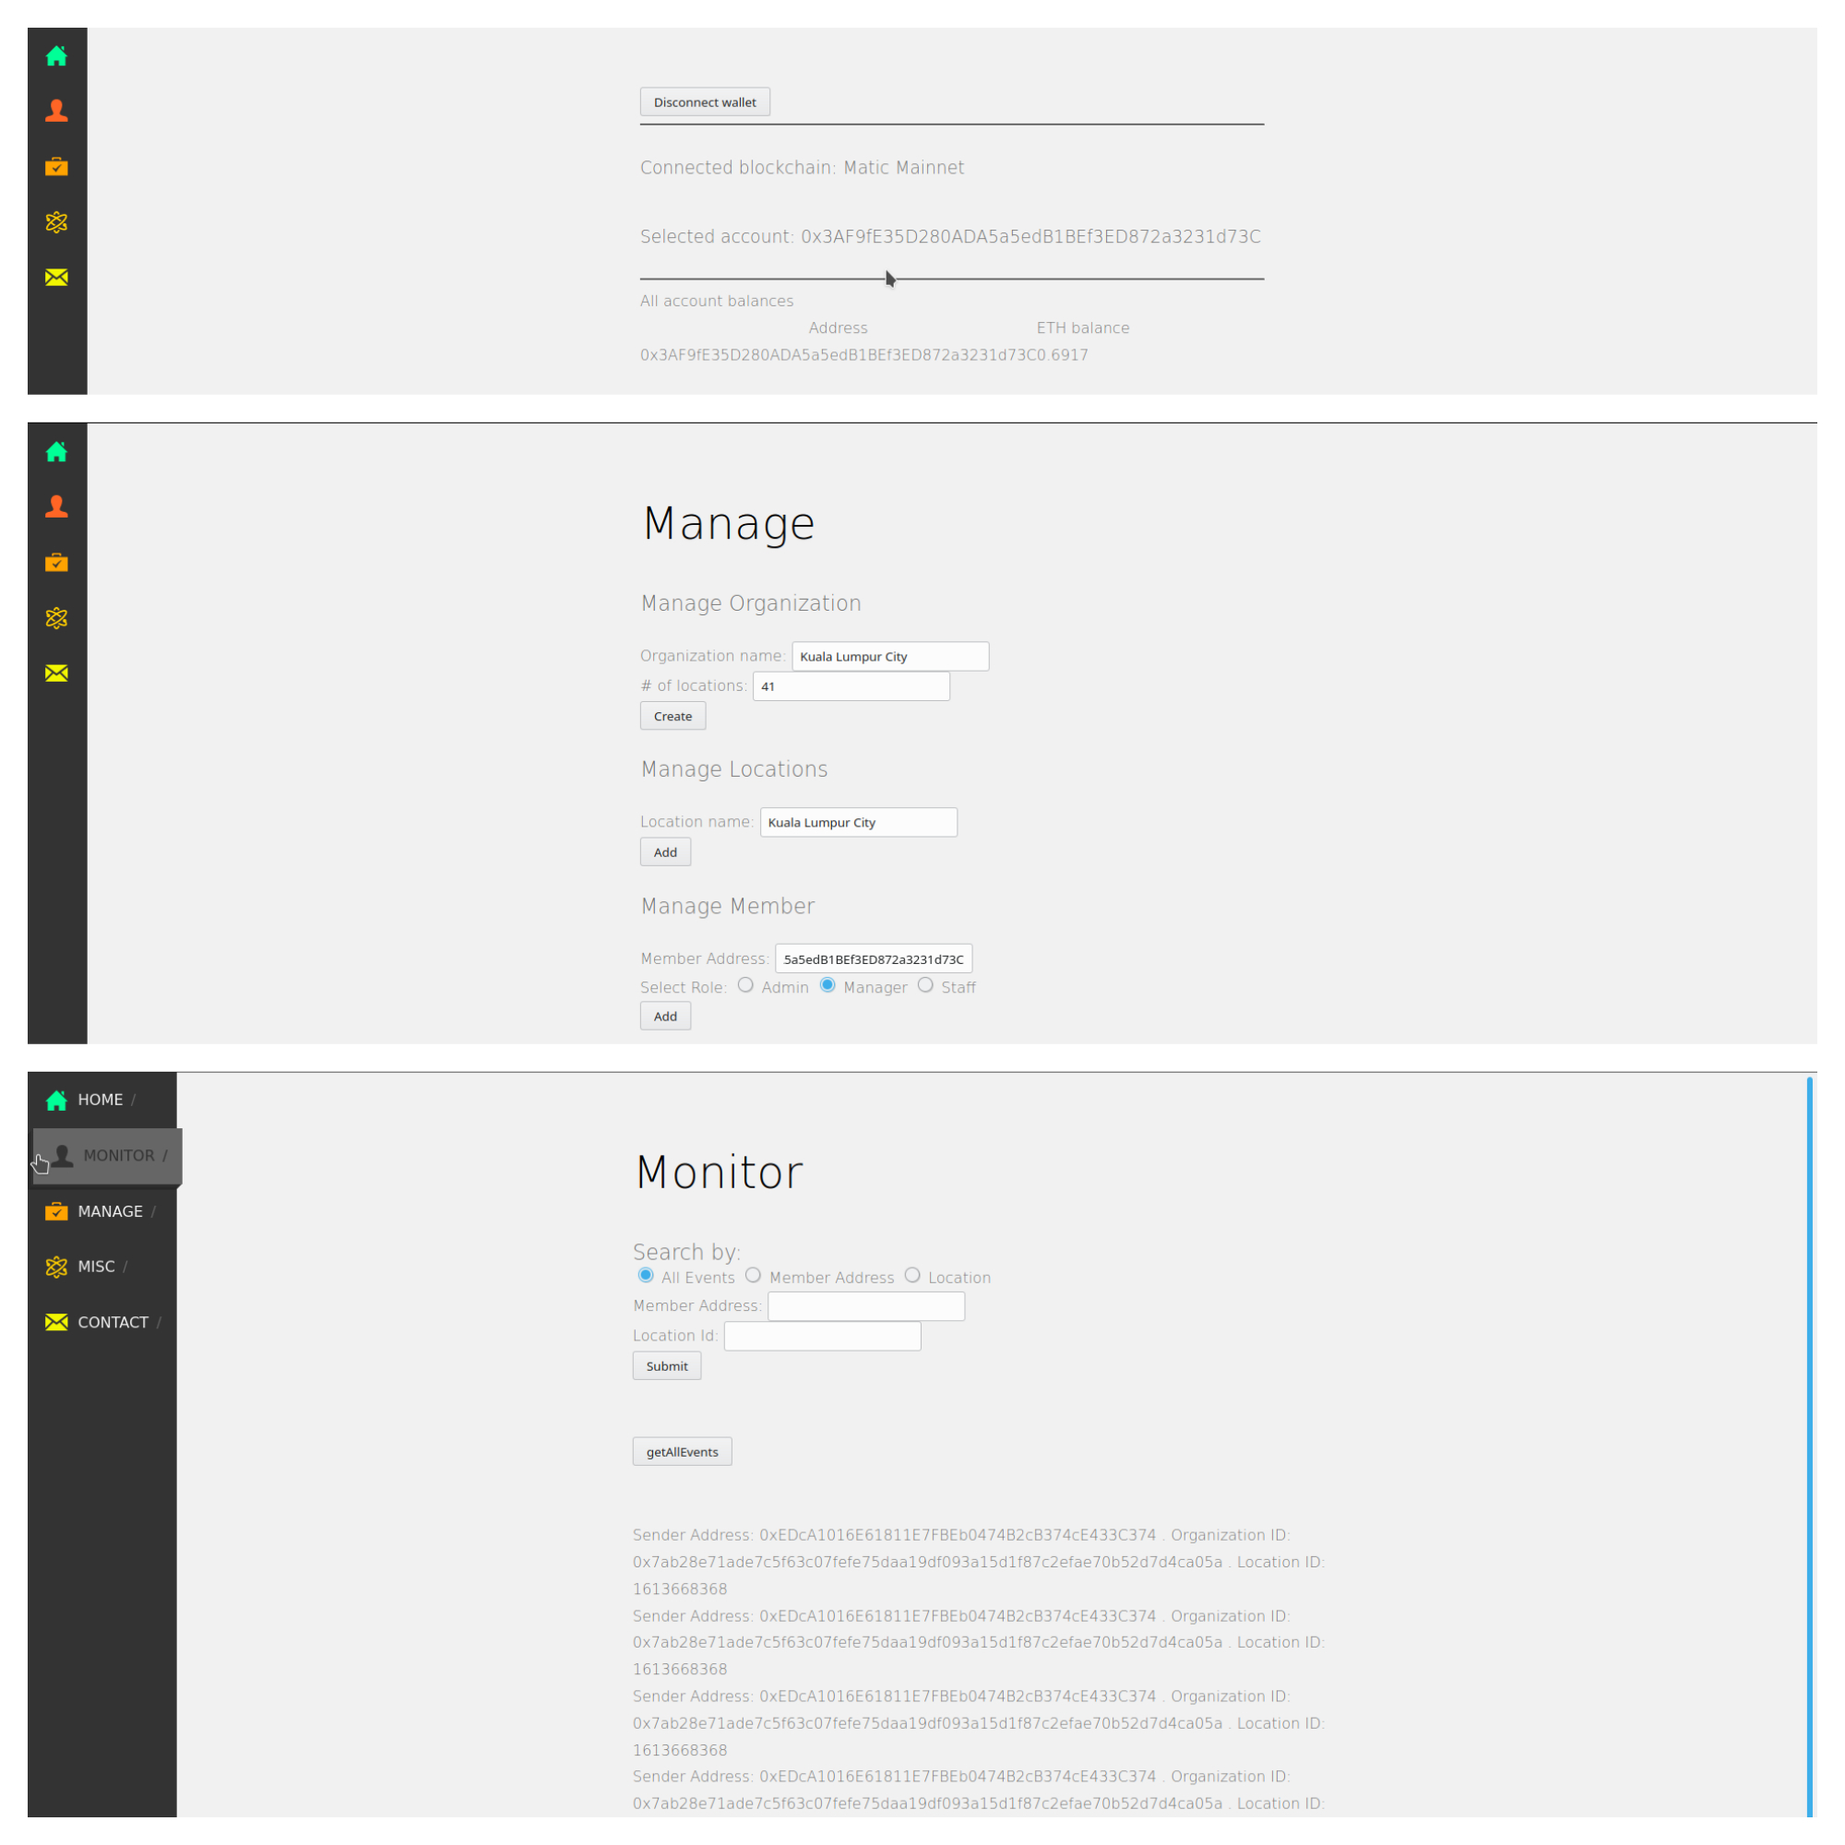This screenshot has height=1845, width=1845.
Task: Click the Briefcase/Portfolio icon in sidebar
Action: pyautogui.click(x=55, y=165)
